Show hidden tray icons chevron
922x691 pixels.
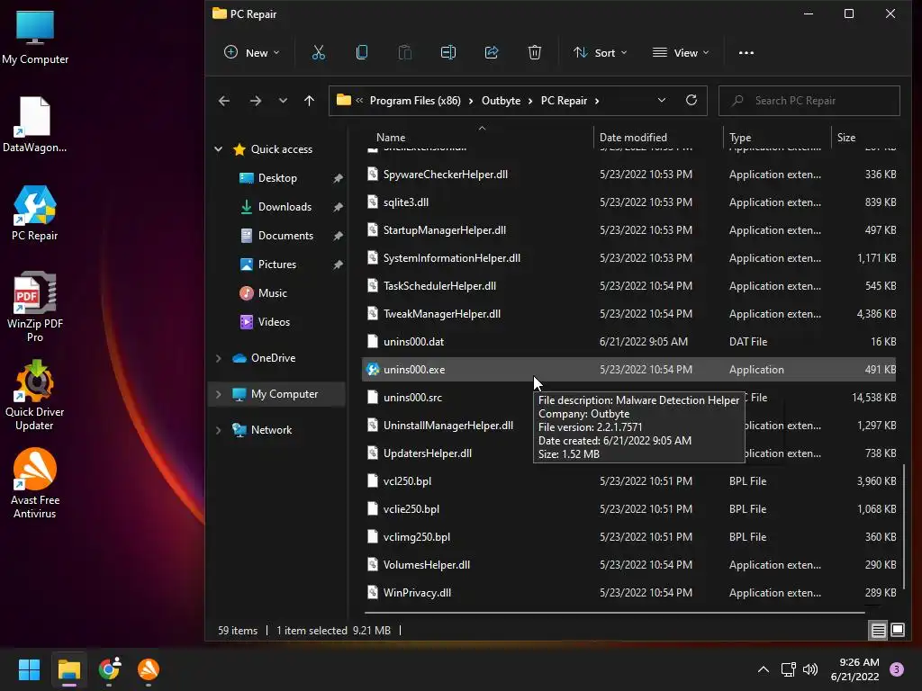(764, 669)
